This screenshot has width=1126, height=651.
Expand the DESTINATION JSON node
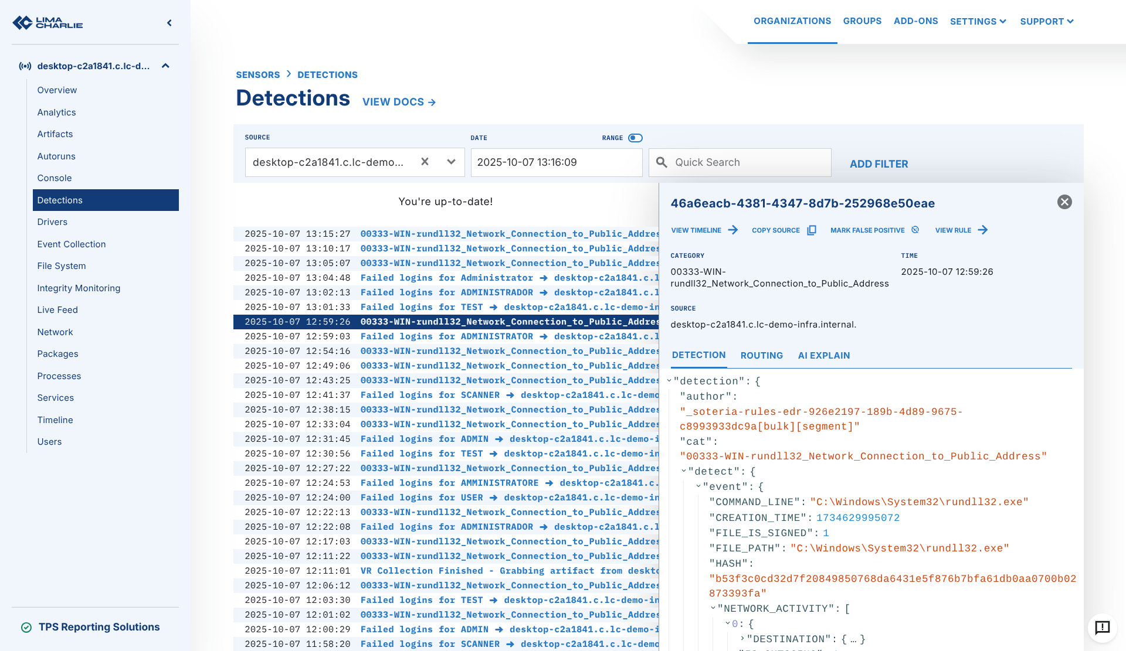click(742, 639)
